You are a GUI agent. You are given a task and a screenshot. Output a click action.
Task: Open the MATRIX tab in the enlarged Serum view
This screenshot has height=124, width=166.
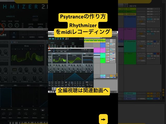click(32, 35)
